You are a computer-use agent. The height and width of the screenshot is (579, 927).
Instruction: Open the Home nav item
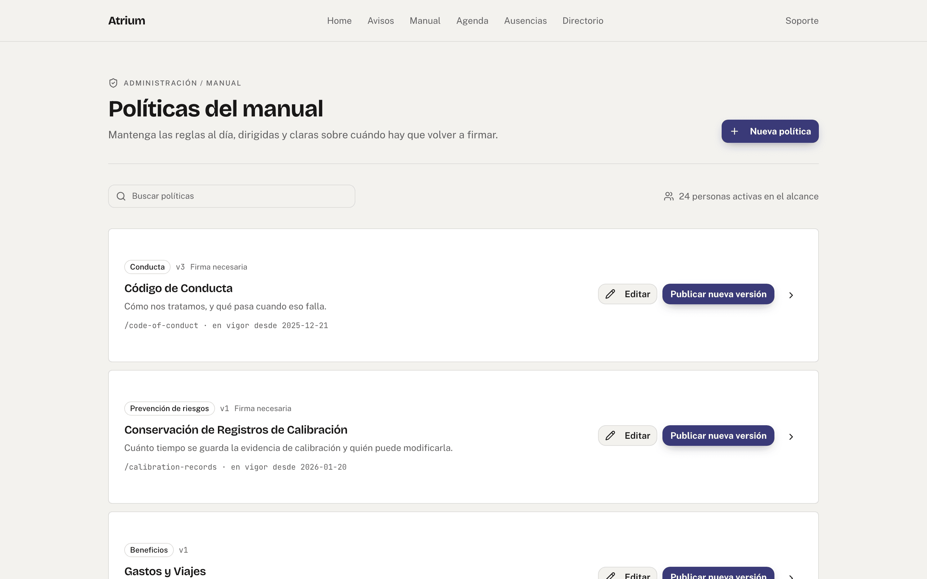click(339, 21)
